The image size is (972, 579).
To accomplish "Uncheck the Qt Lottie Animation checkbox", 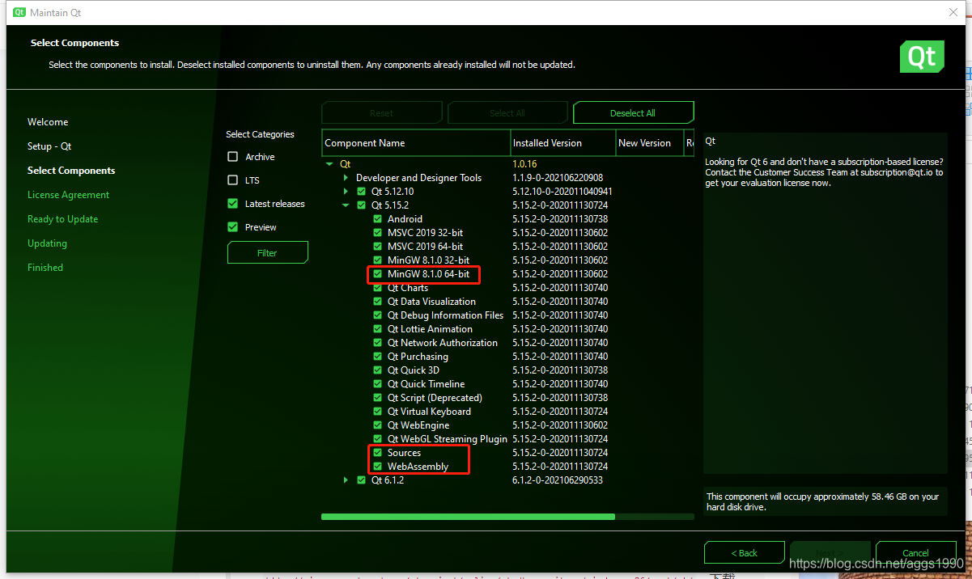I will click(x=378, y=329).
